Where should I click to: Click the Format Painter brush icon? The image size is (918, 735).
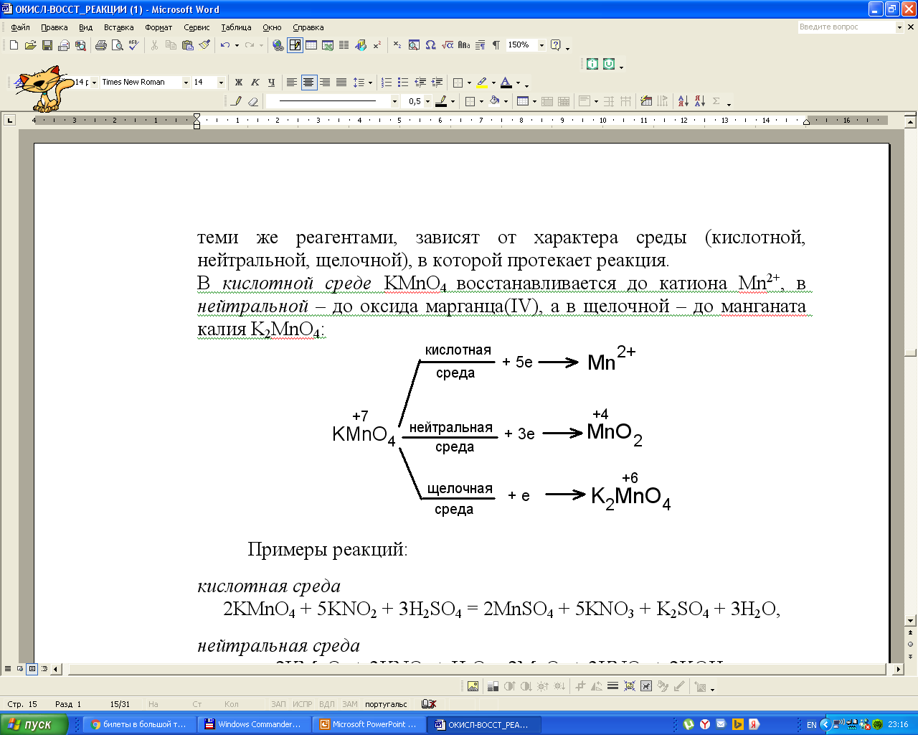coord(205,45)
